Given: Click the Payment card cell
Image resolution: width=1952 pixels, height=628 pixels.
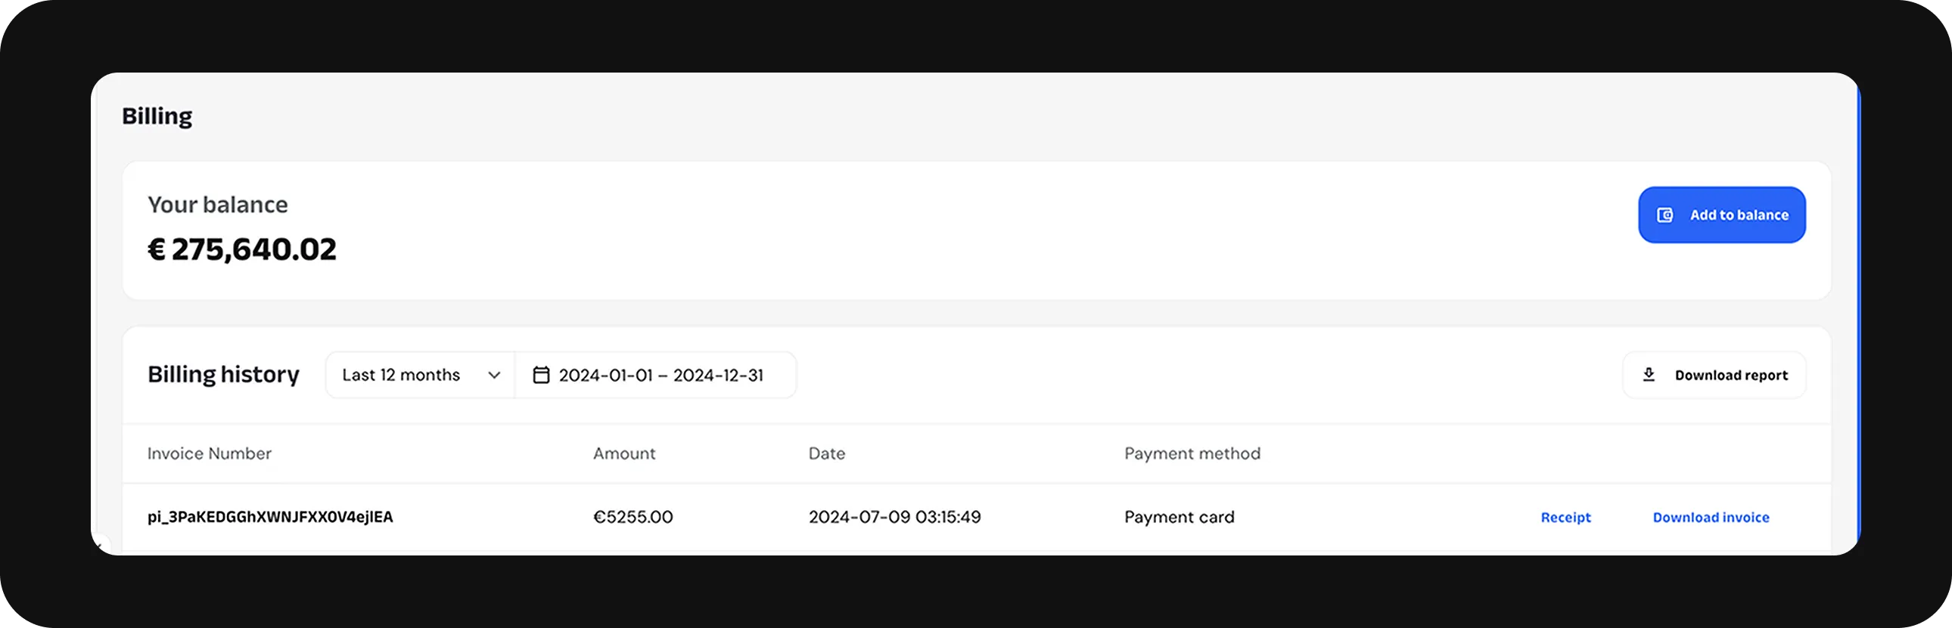Looking at the screenshot, I should (x=1179, y=518).
